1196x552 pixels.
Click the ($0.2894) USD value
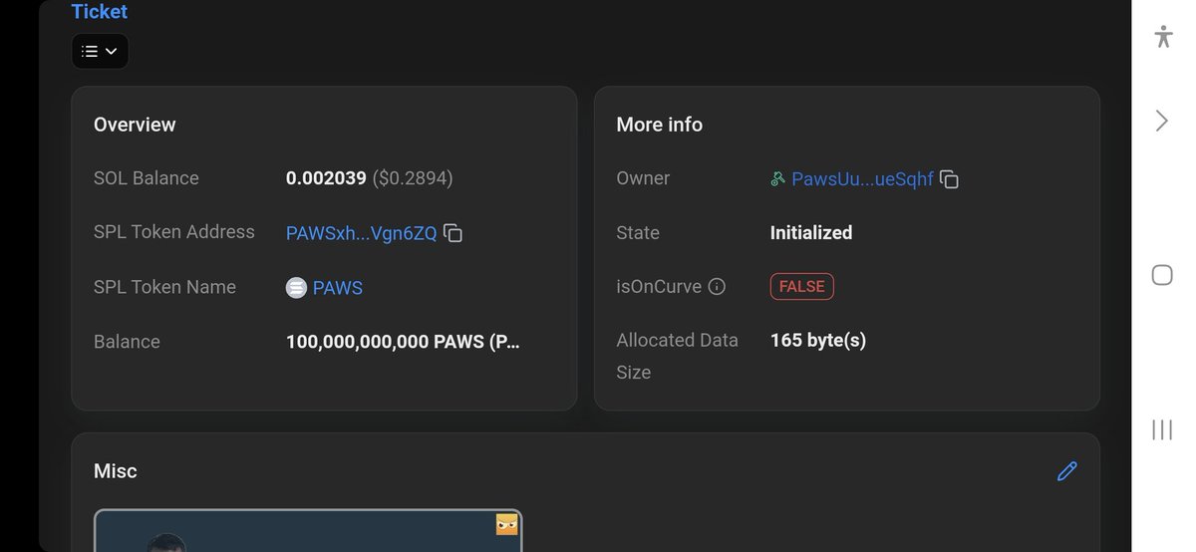pyautogui.click(x=413, y=178)
